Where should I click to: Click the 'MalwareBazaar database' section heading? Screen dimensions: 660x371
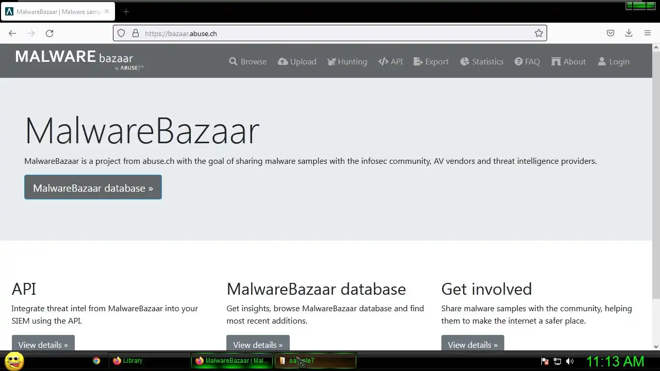click(316, 289)
